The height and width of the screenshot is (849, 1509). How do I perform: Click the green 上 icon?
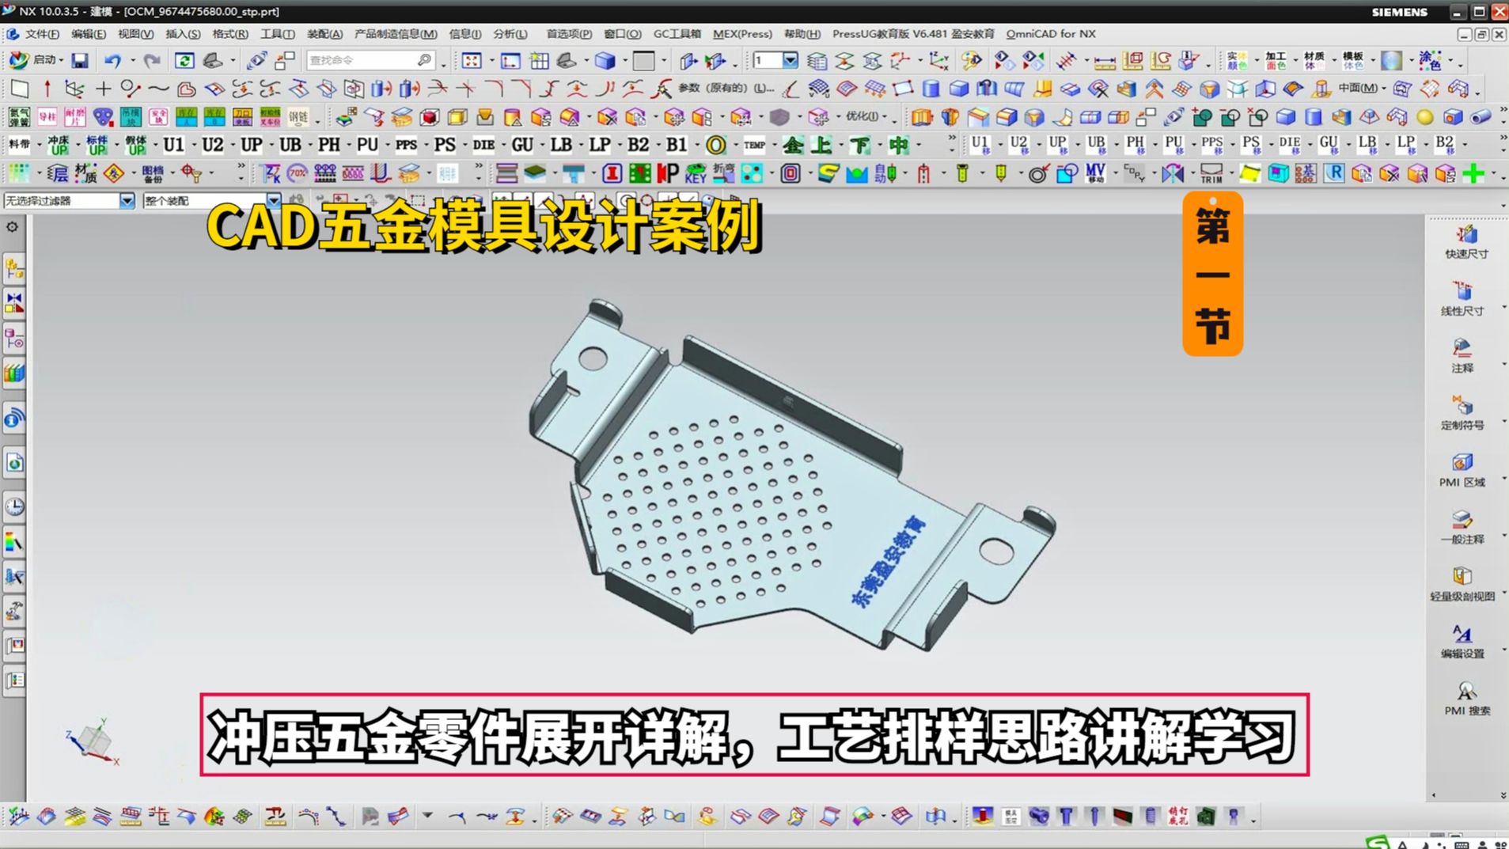(823, 145)
